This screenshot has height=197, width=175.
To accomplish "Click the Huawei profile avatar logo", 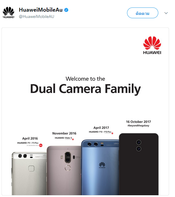I will pyautogui.click(x=8, y=13).
